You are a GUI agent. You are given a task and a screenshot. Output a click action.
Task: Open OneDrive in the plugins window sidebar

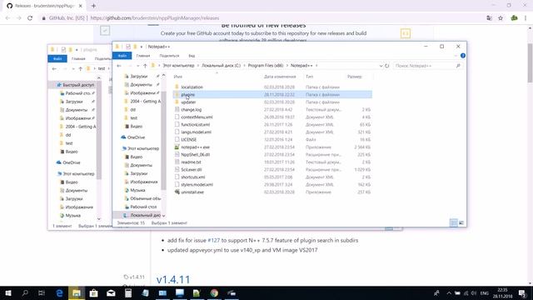point(72,162)
